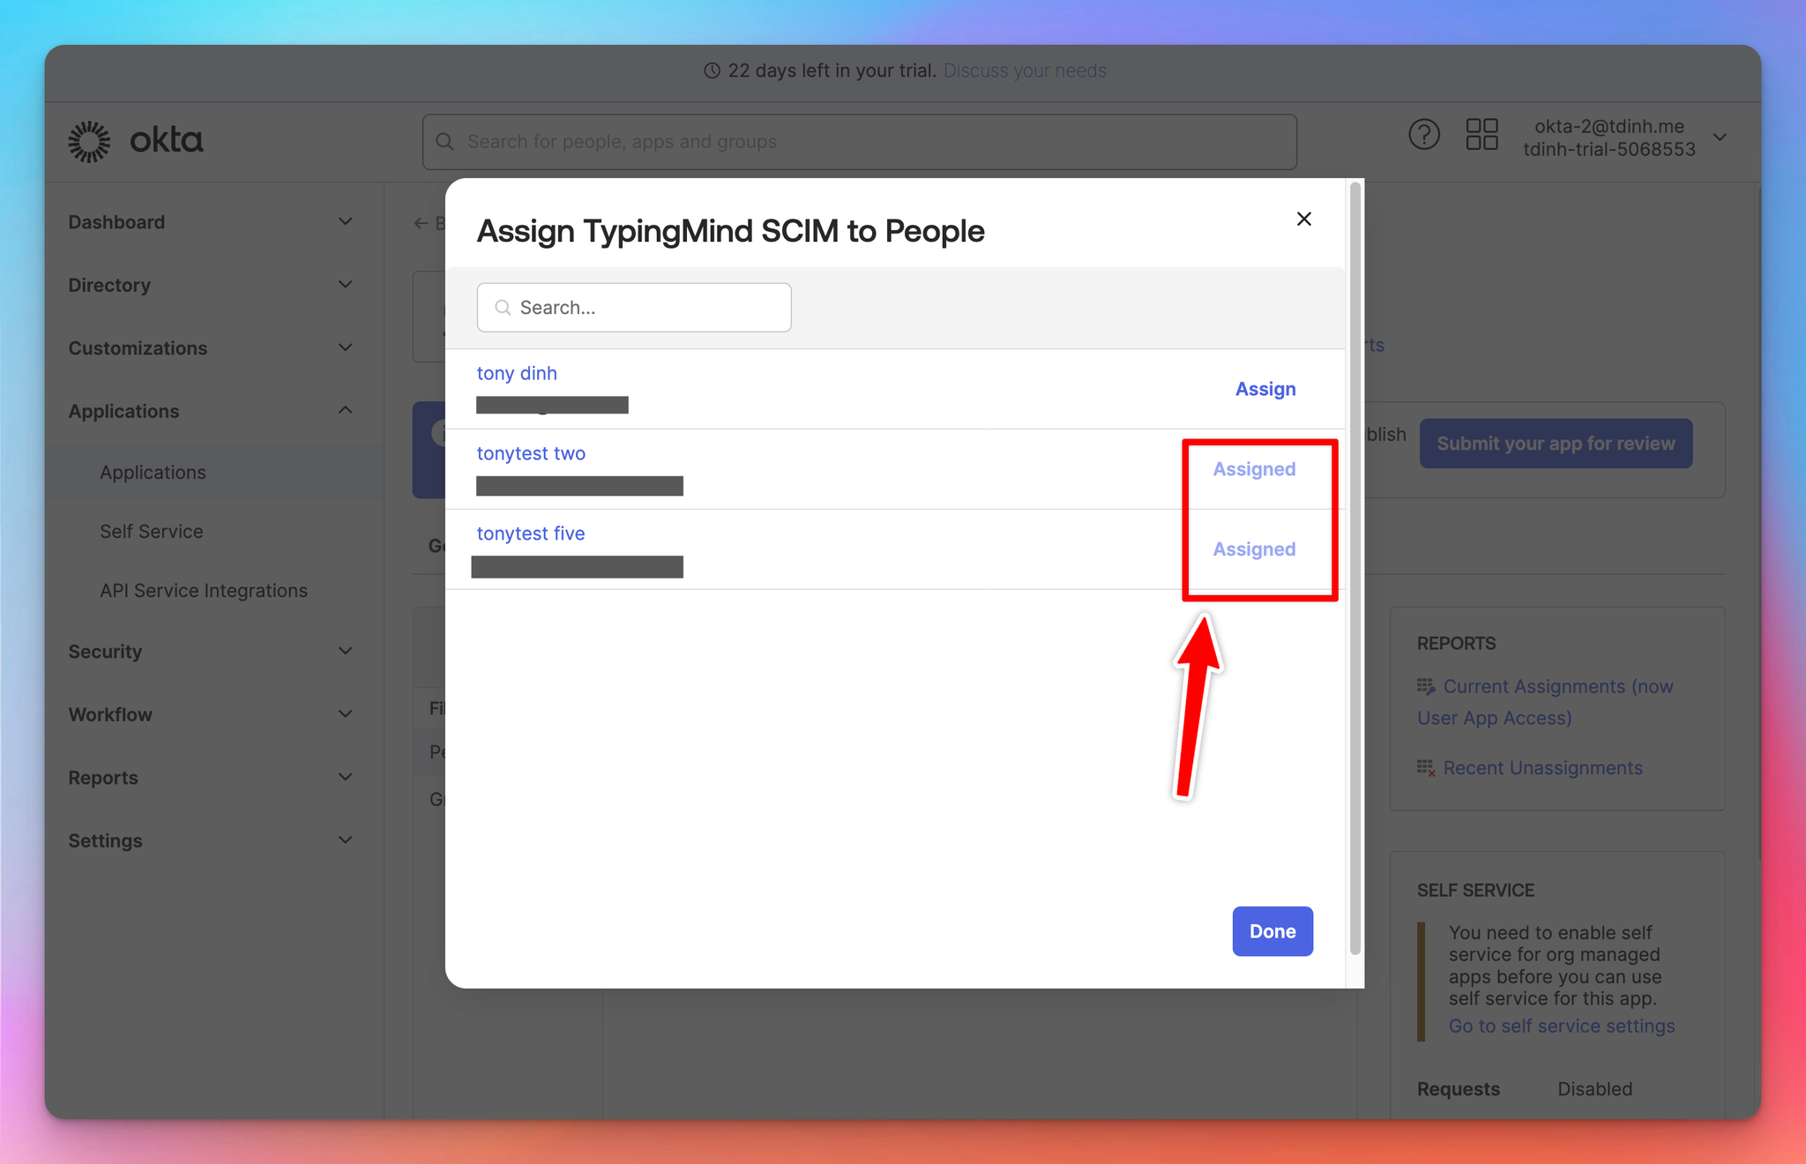Open the apps grid icon

click(1481, 135)
